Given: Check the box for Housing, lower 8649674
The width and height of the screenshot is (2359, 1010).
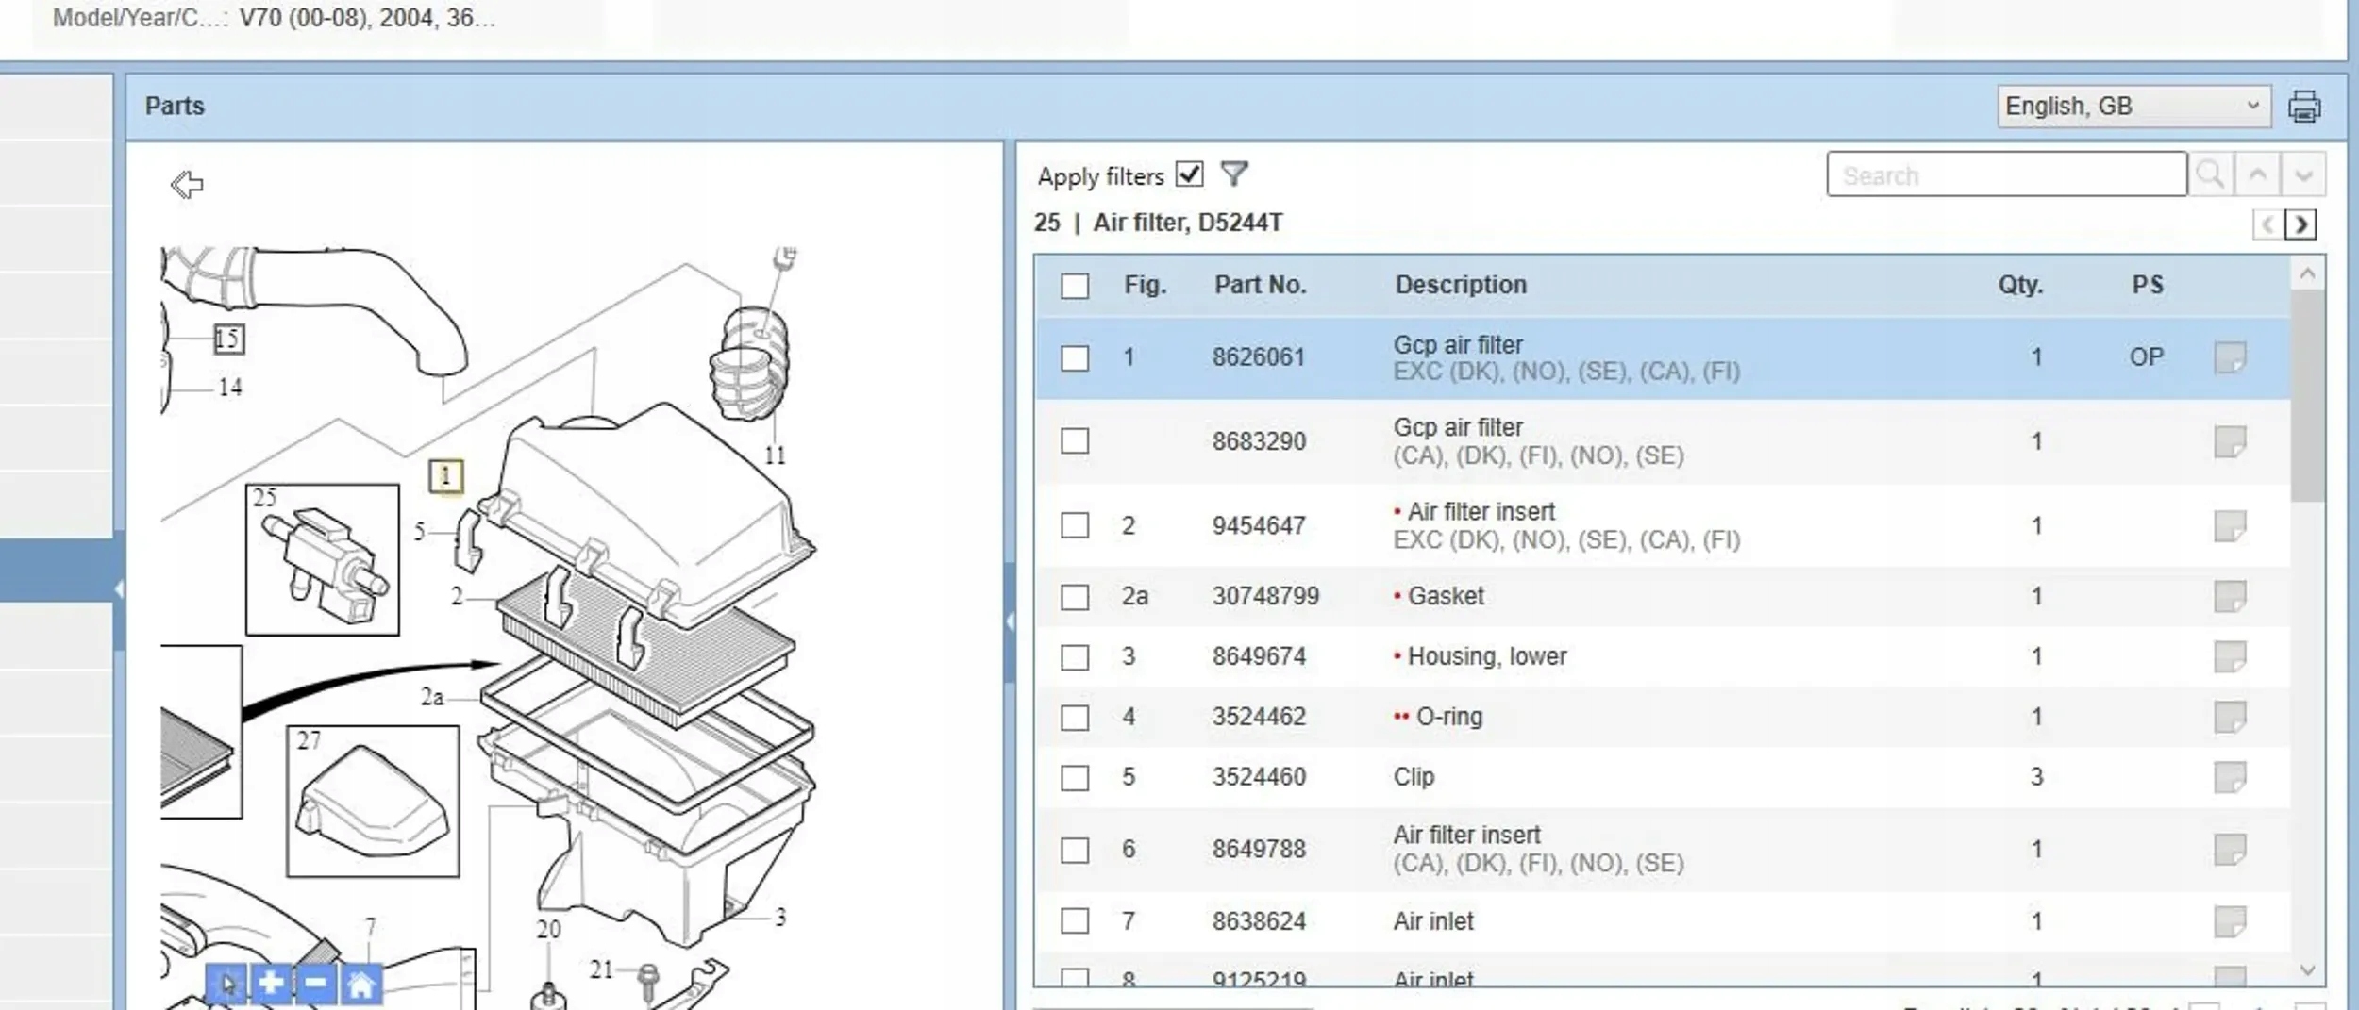Looking at the screenshot, I should (1075, 656).
